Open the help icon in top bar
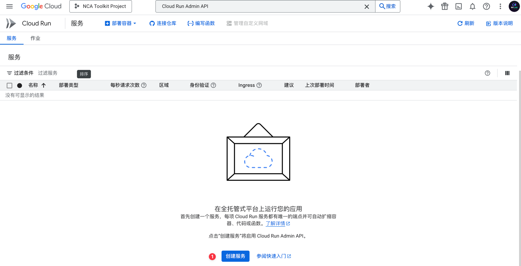The width and height of the screenshot is (521, 266). click(486, 6)
